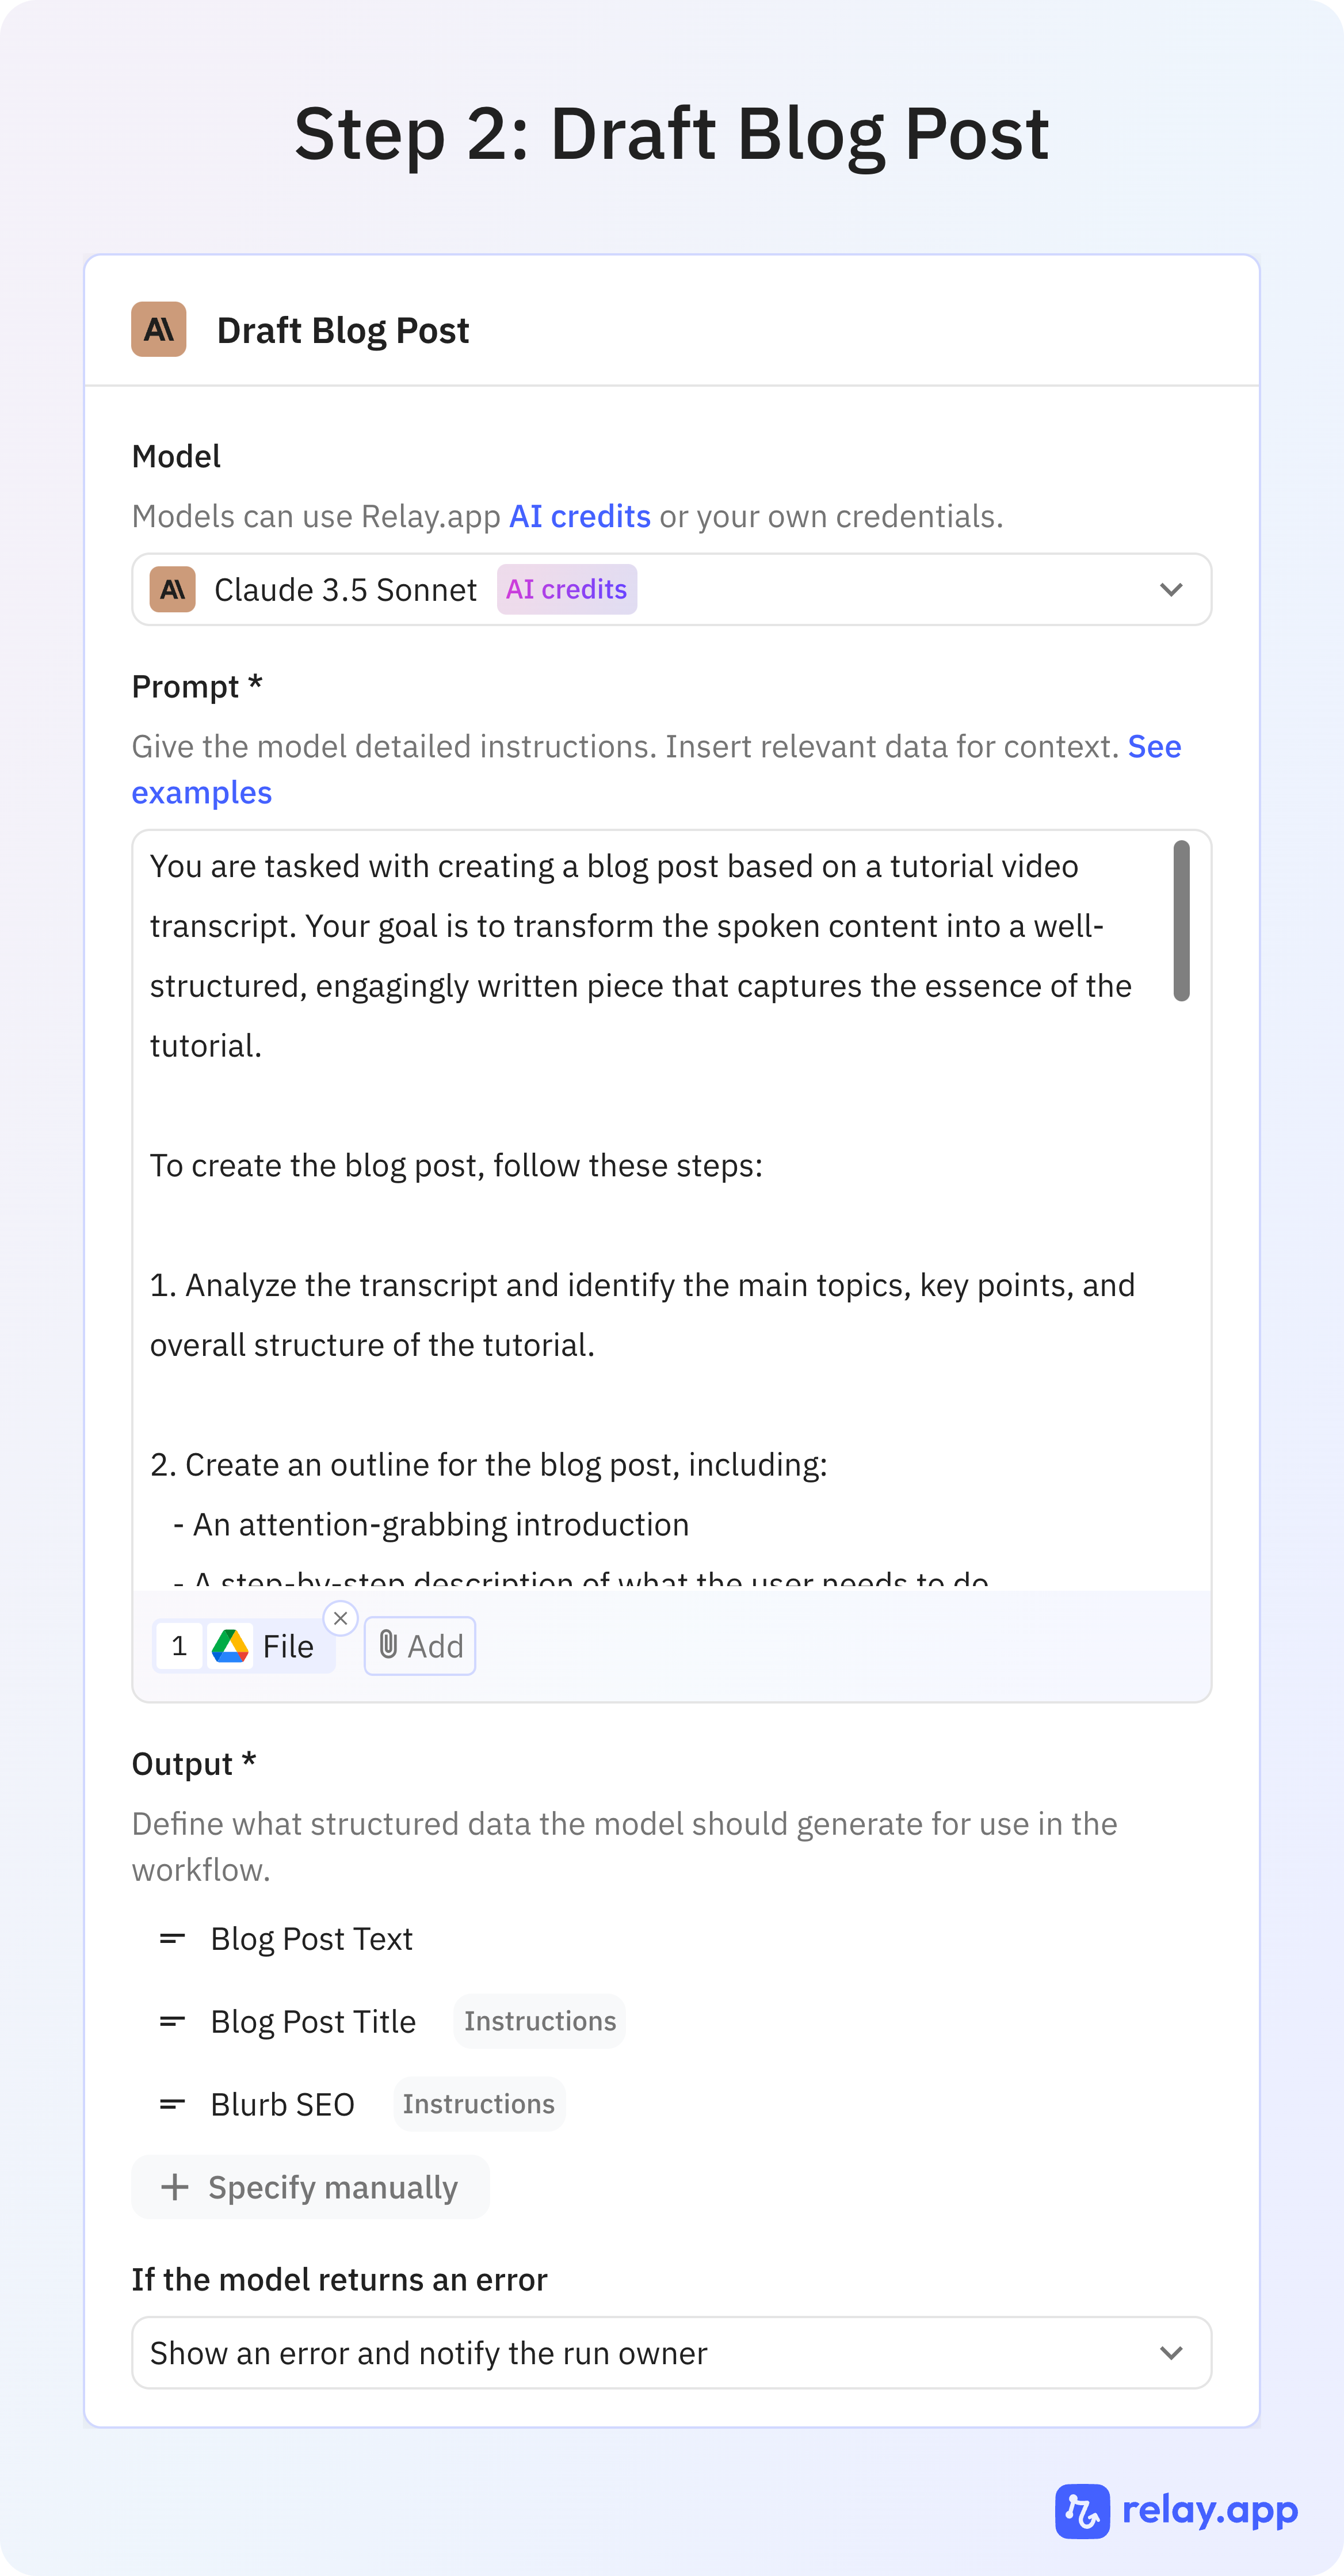Click the Google Drive File icon
The image size is (1344, 2576).
[230, 1645]
